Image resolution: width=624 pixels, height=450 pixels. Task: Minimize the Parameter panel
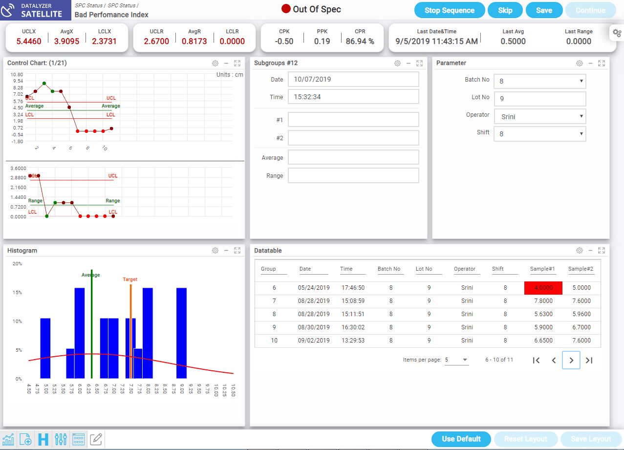(x=590, y=63)
